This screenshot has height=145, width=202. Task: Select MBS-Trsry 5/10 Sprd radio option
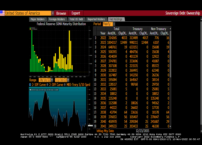click(65, 85)
